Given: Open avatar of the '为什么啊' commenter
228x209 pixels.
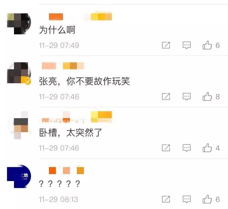Looking at the screenshot, I should 19,24.
